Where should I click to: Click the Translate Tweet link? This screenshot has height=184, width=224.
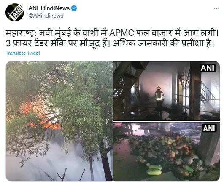(x=23, y=53)
